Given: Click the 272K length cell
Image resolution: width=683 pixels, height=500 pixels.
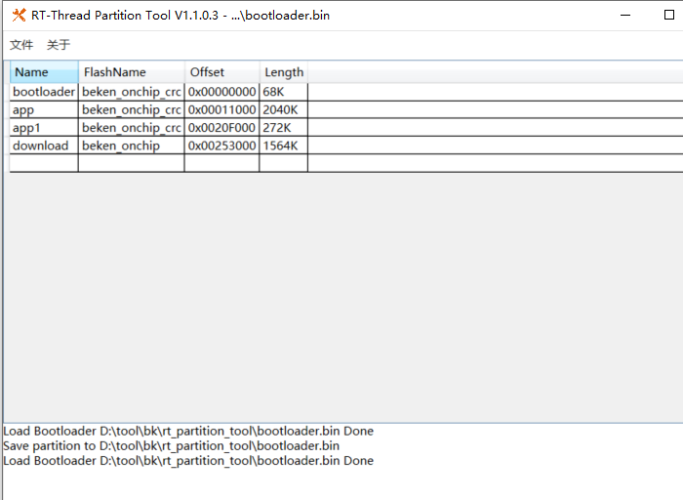Looking at the screenshot, I should click(284, 128).
